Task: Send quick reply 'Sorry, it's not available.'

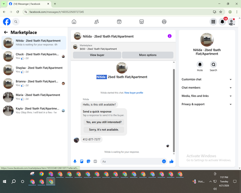Action: [104, 130]
